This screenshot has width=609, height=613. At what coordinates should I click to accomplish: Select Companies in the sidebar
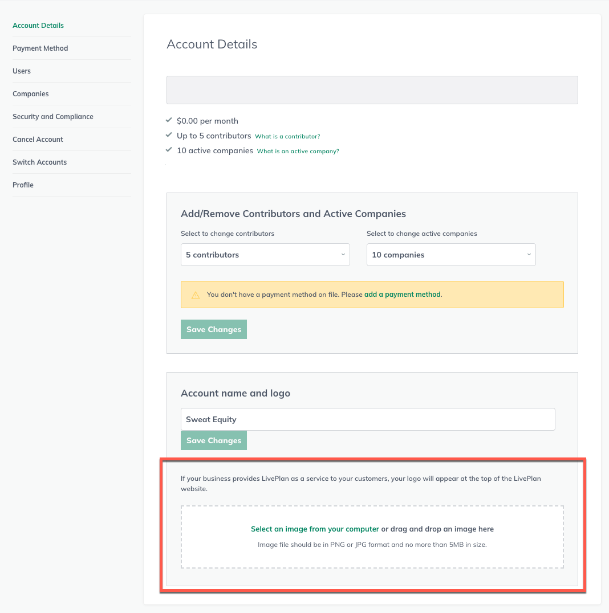pyautogui.click(x=31, y=94)
